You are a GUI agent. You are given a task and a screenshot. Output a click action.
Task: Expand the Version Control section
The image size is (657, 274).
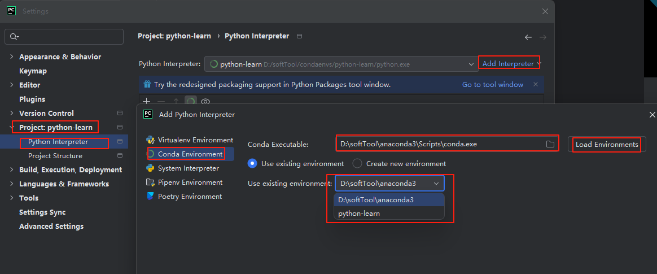tap(12, 114)
